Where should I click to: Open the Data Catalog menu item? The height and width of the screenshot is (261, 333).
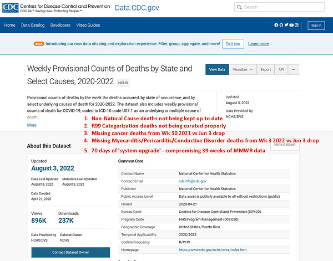(33, 25)
